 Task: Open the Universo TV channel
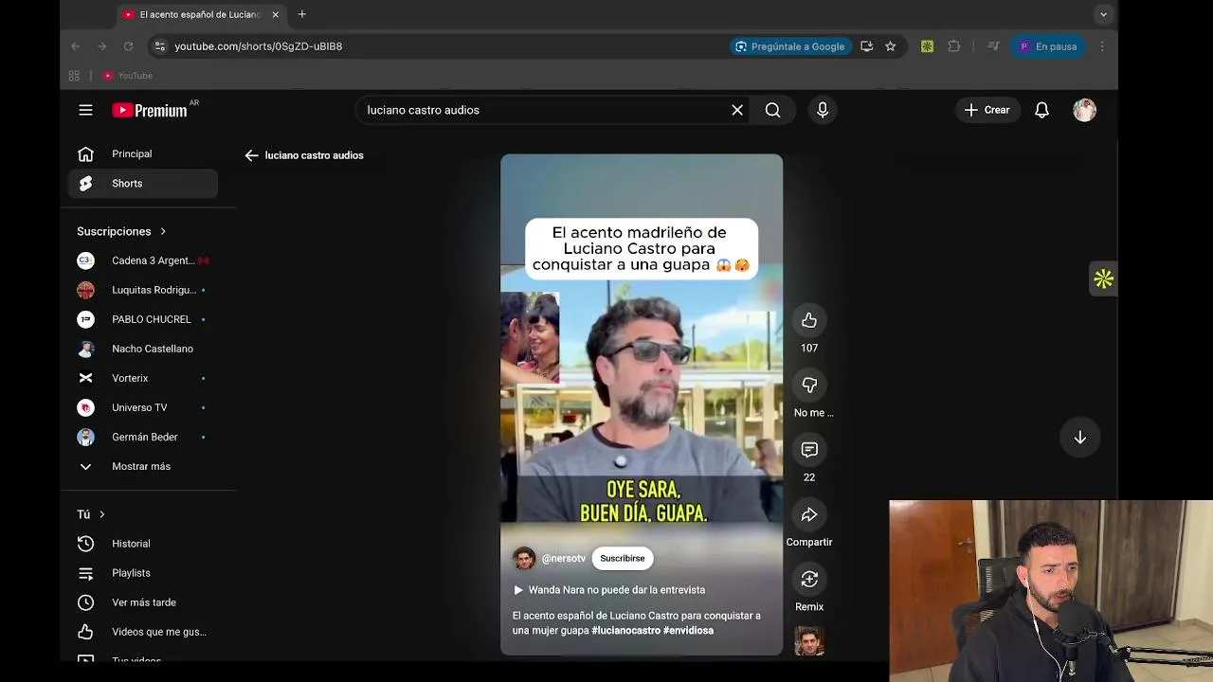(x=143, y=407)
